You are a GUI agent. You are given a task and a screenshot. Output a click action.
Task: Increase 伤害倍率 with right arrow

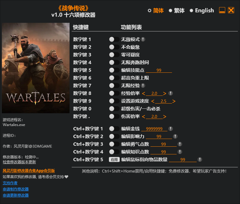point(165,116)
